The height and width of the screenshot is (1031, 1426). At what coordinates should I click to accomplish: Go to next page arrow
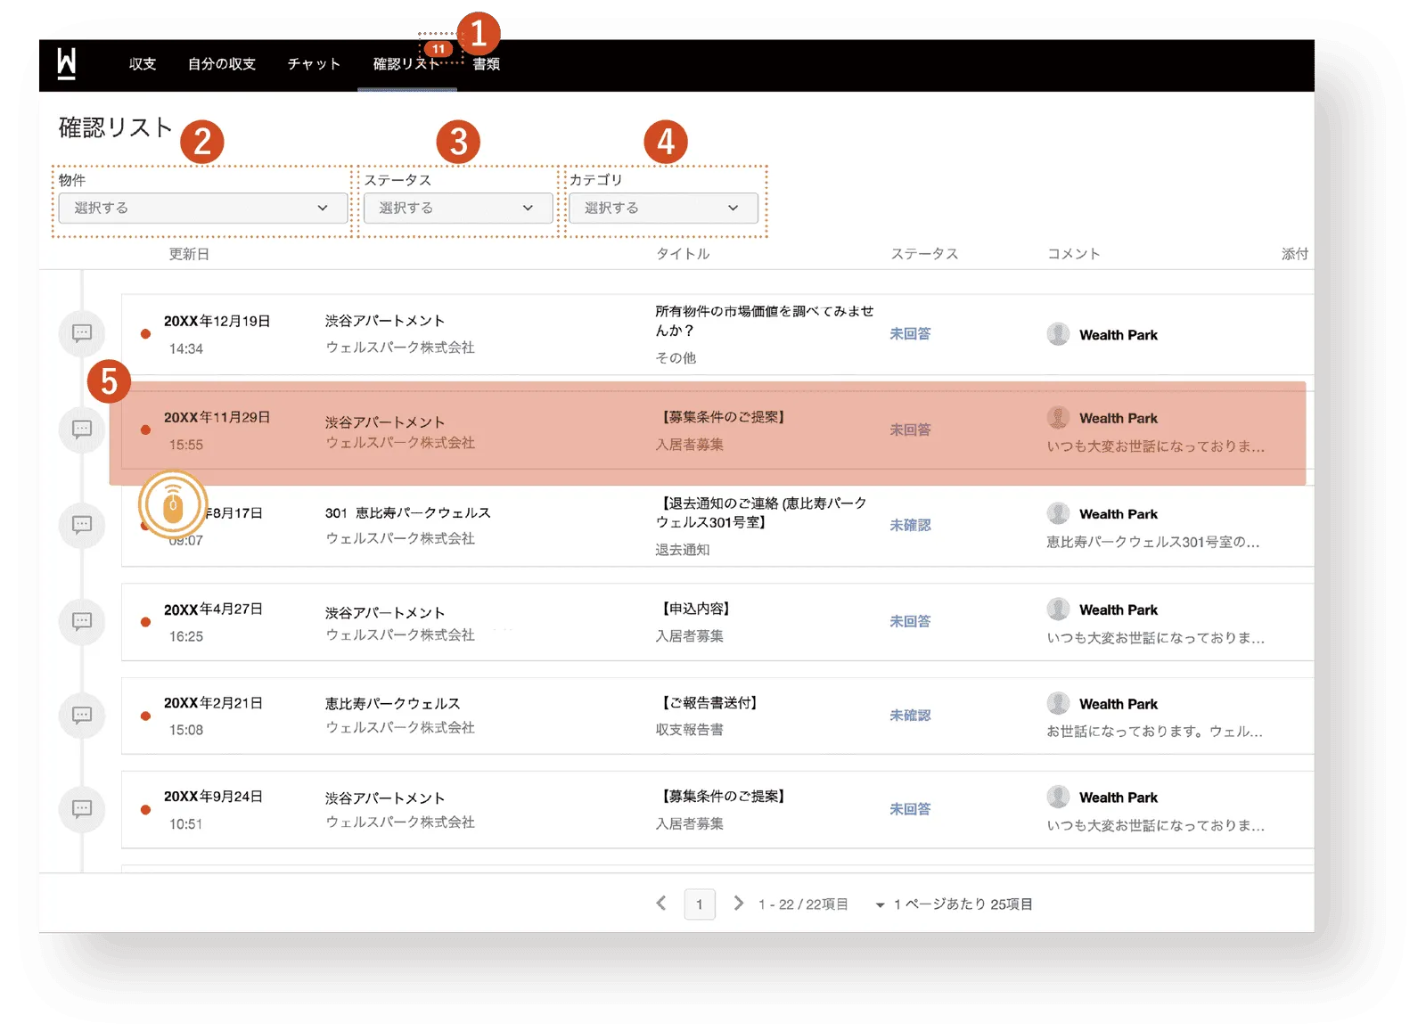[738, 904]
